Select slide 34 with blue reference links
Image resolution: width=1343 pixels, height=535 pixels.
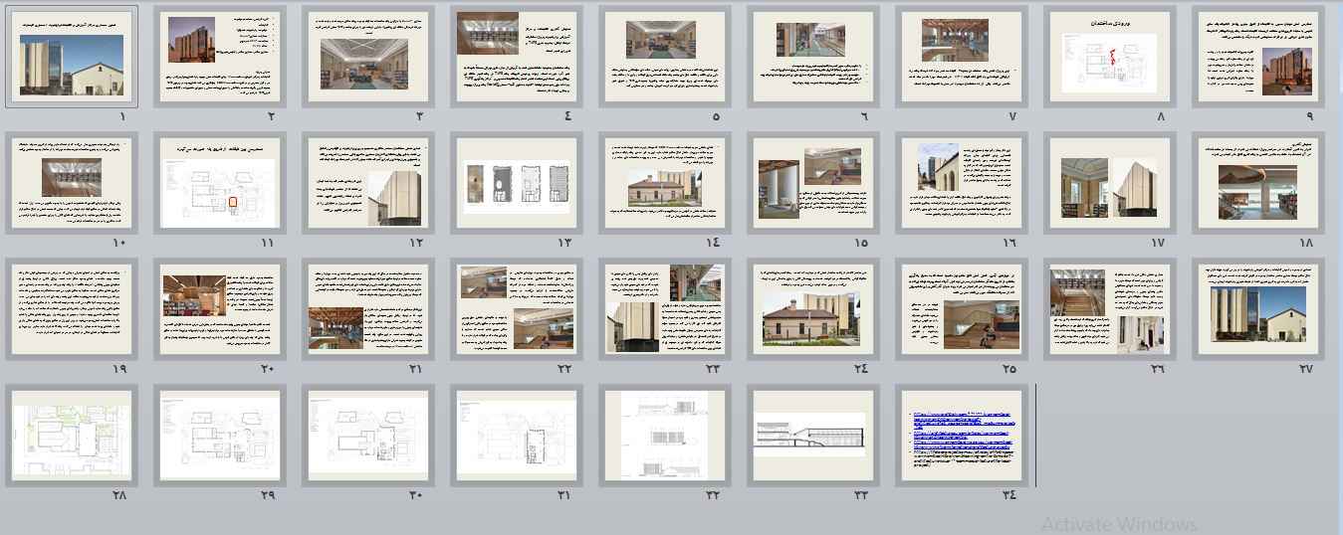[x=961, y=435]
